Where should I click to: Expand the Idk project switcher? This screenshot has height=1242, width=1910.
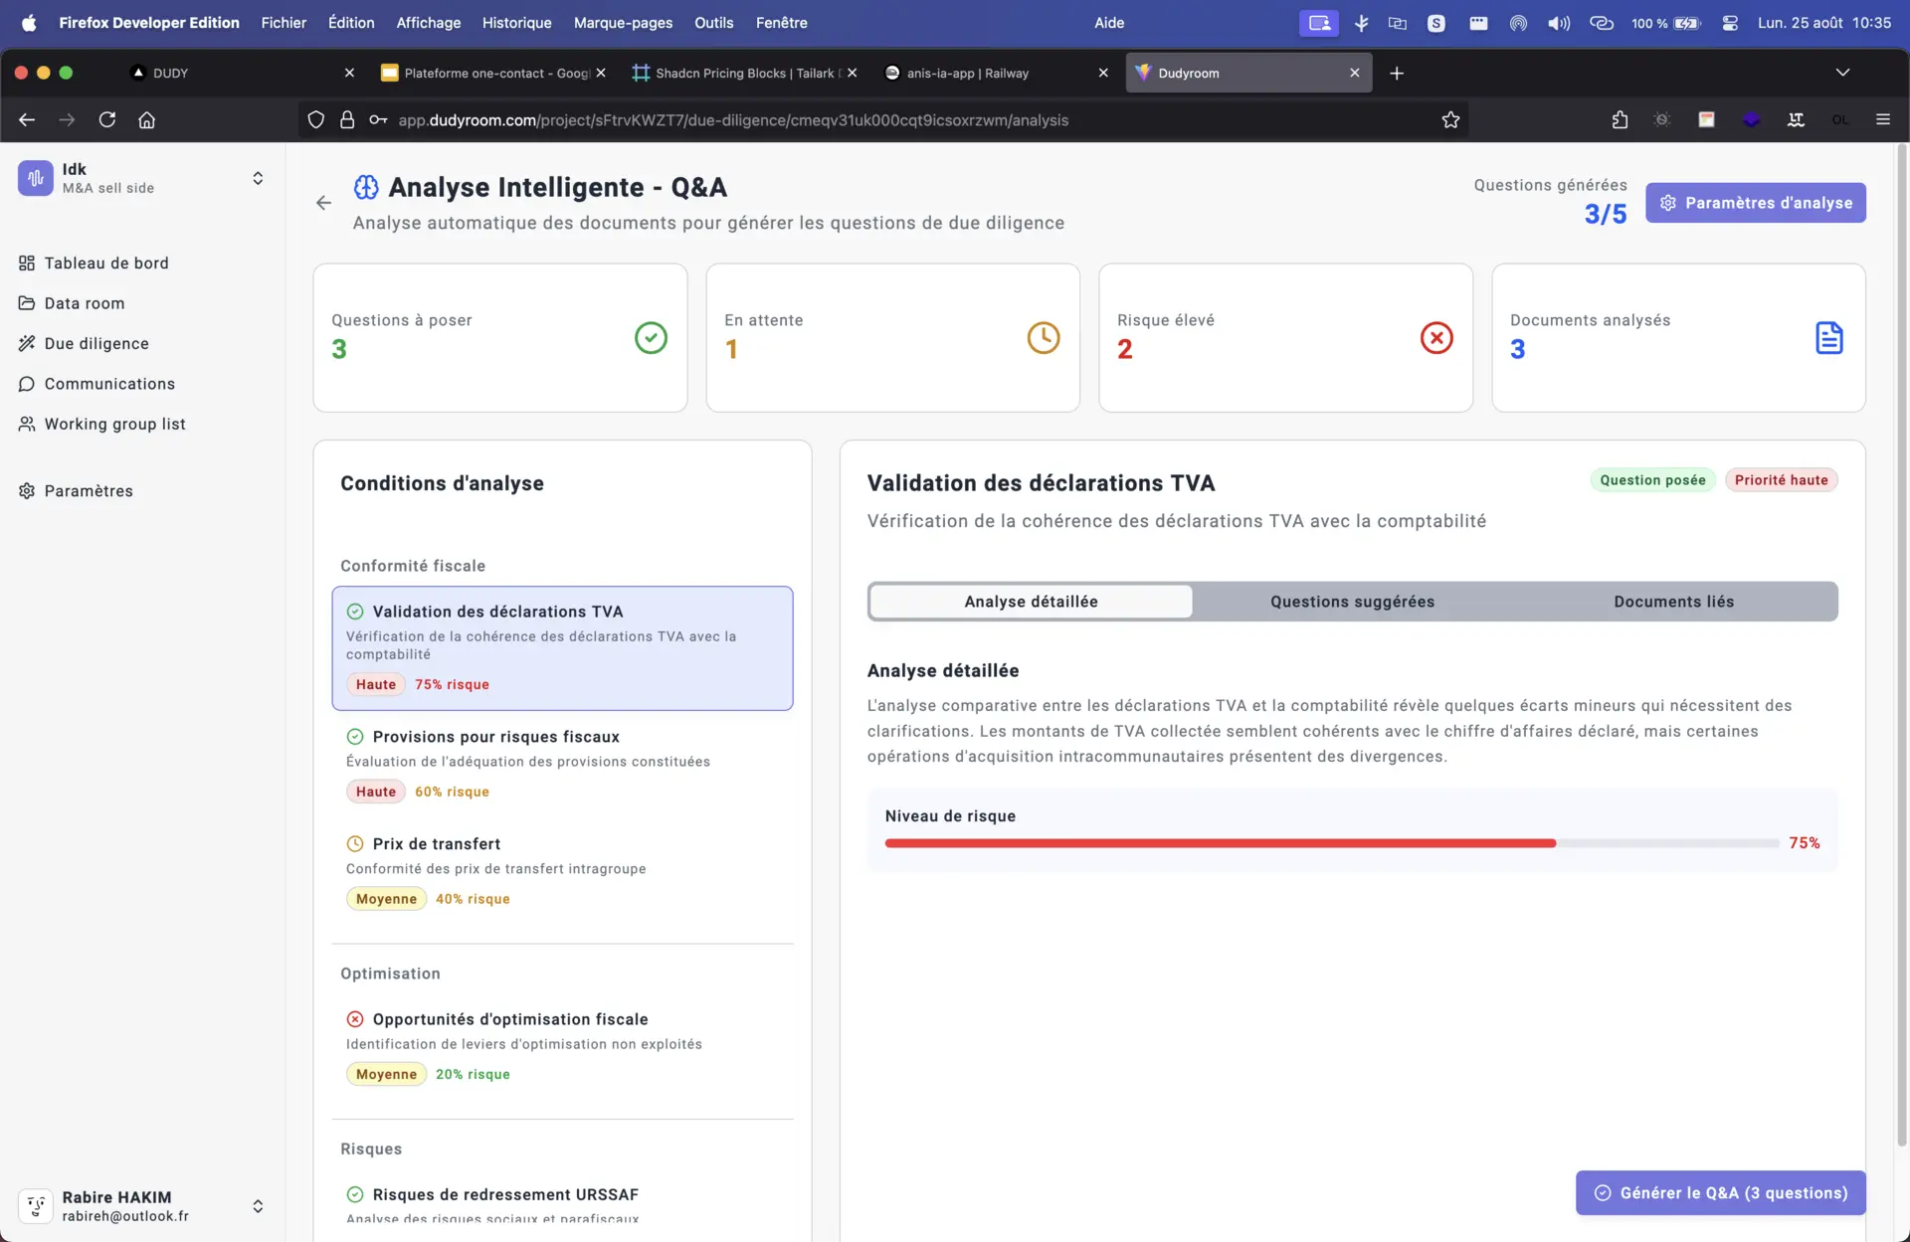pyautogui.click(x=258, y=178)
